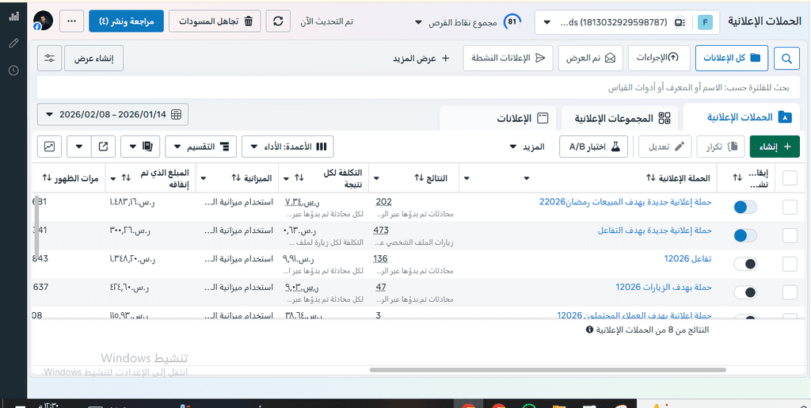Open the الأعمدة: الأداء columns dropdown

[x=287, y=147]
